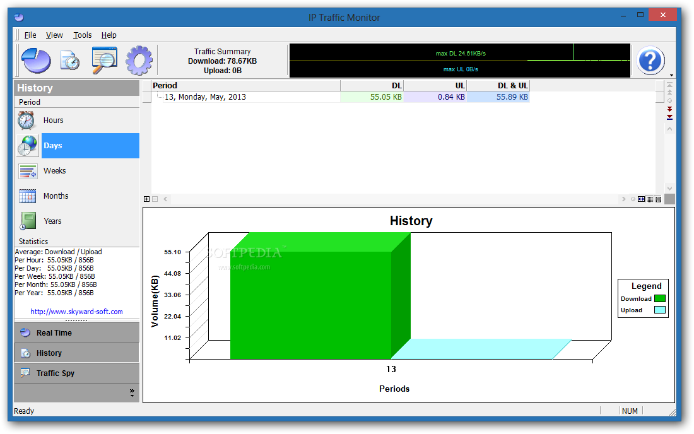694x434 pixels.
Task: Switch to Traffic Spy panel
Action: click(x=76, y=373)
